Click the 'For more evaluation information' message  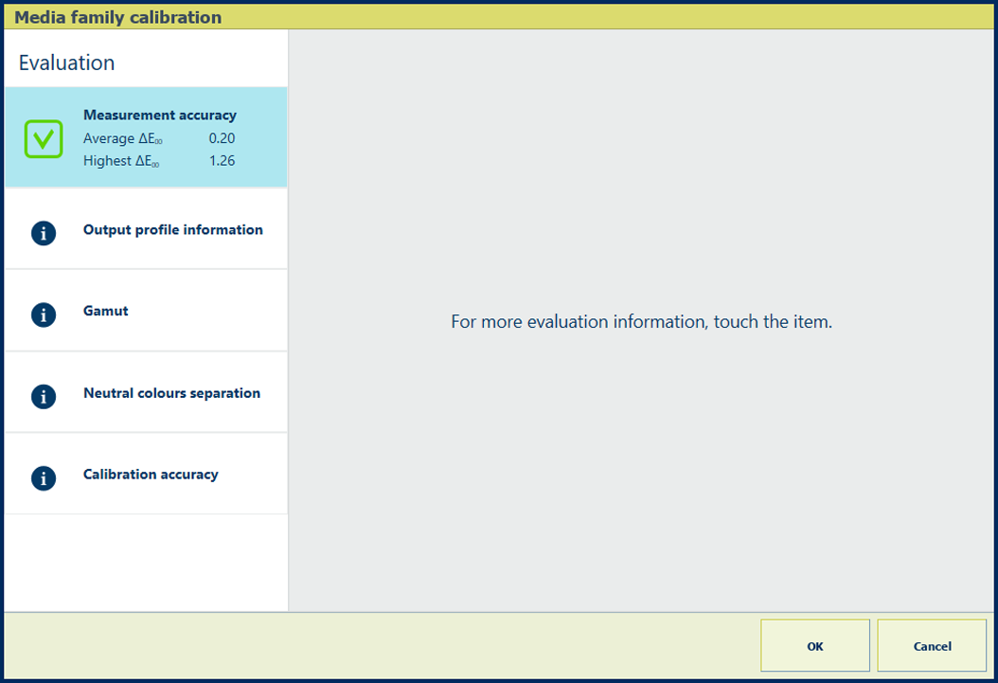(641, 322)
